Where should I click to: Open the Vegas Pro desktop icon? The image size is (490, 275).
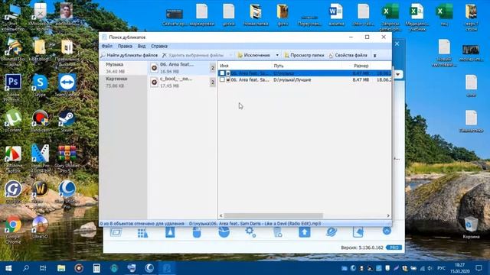click(x=40, y=159)
